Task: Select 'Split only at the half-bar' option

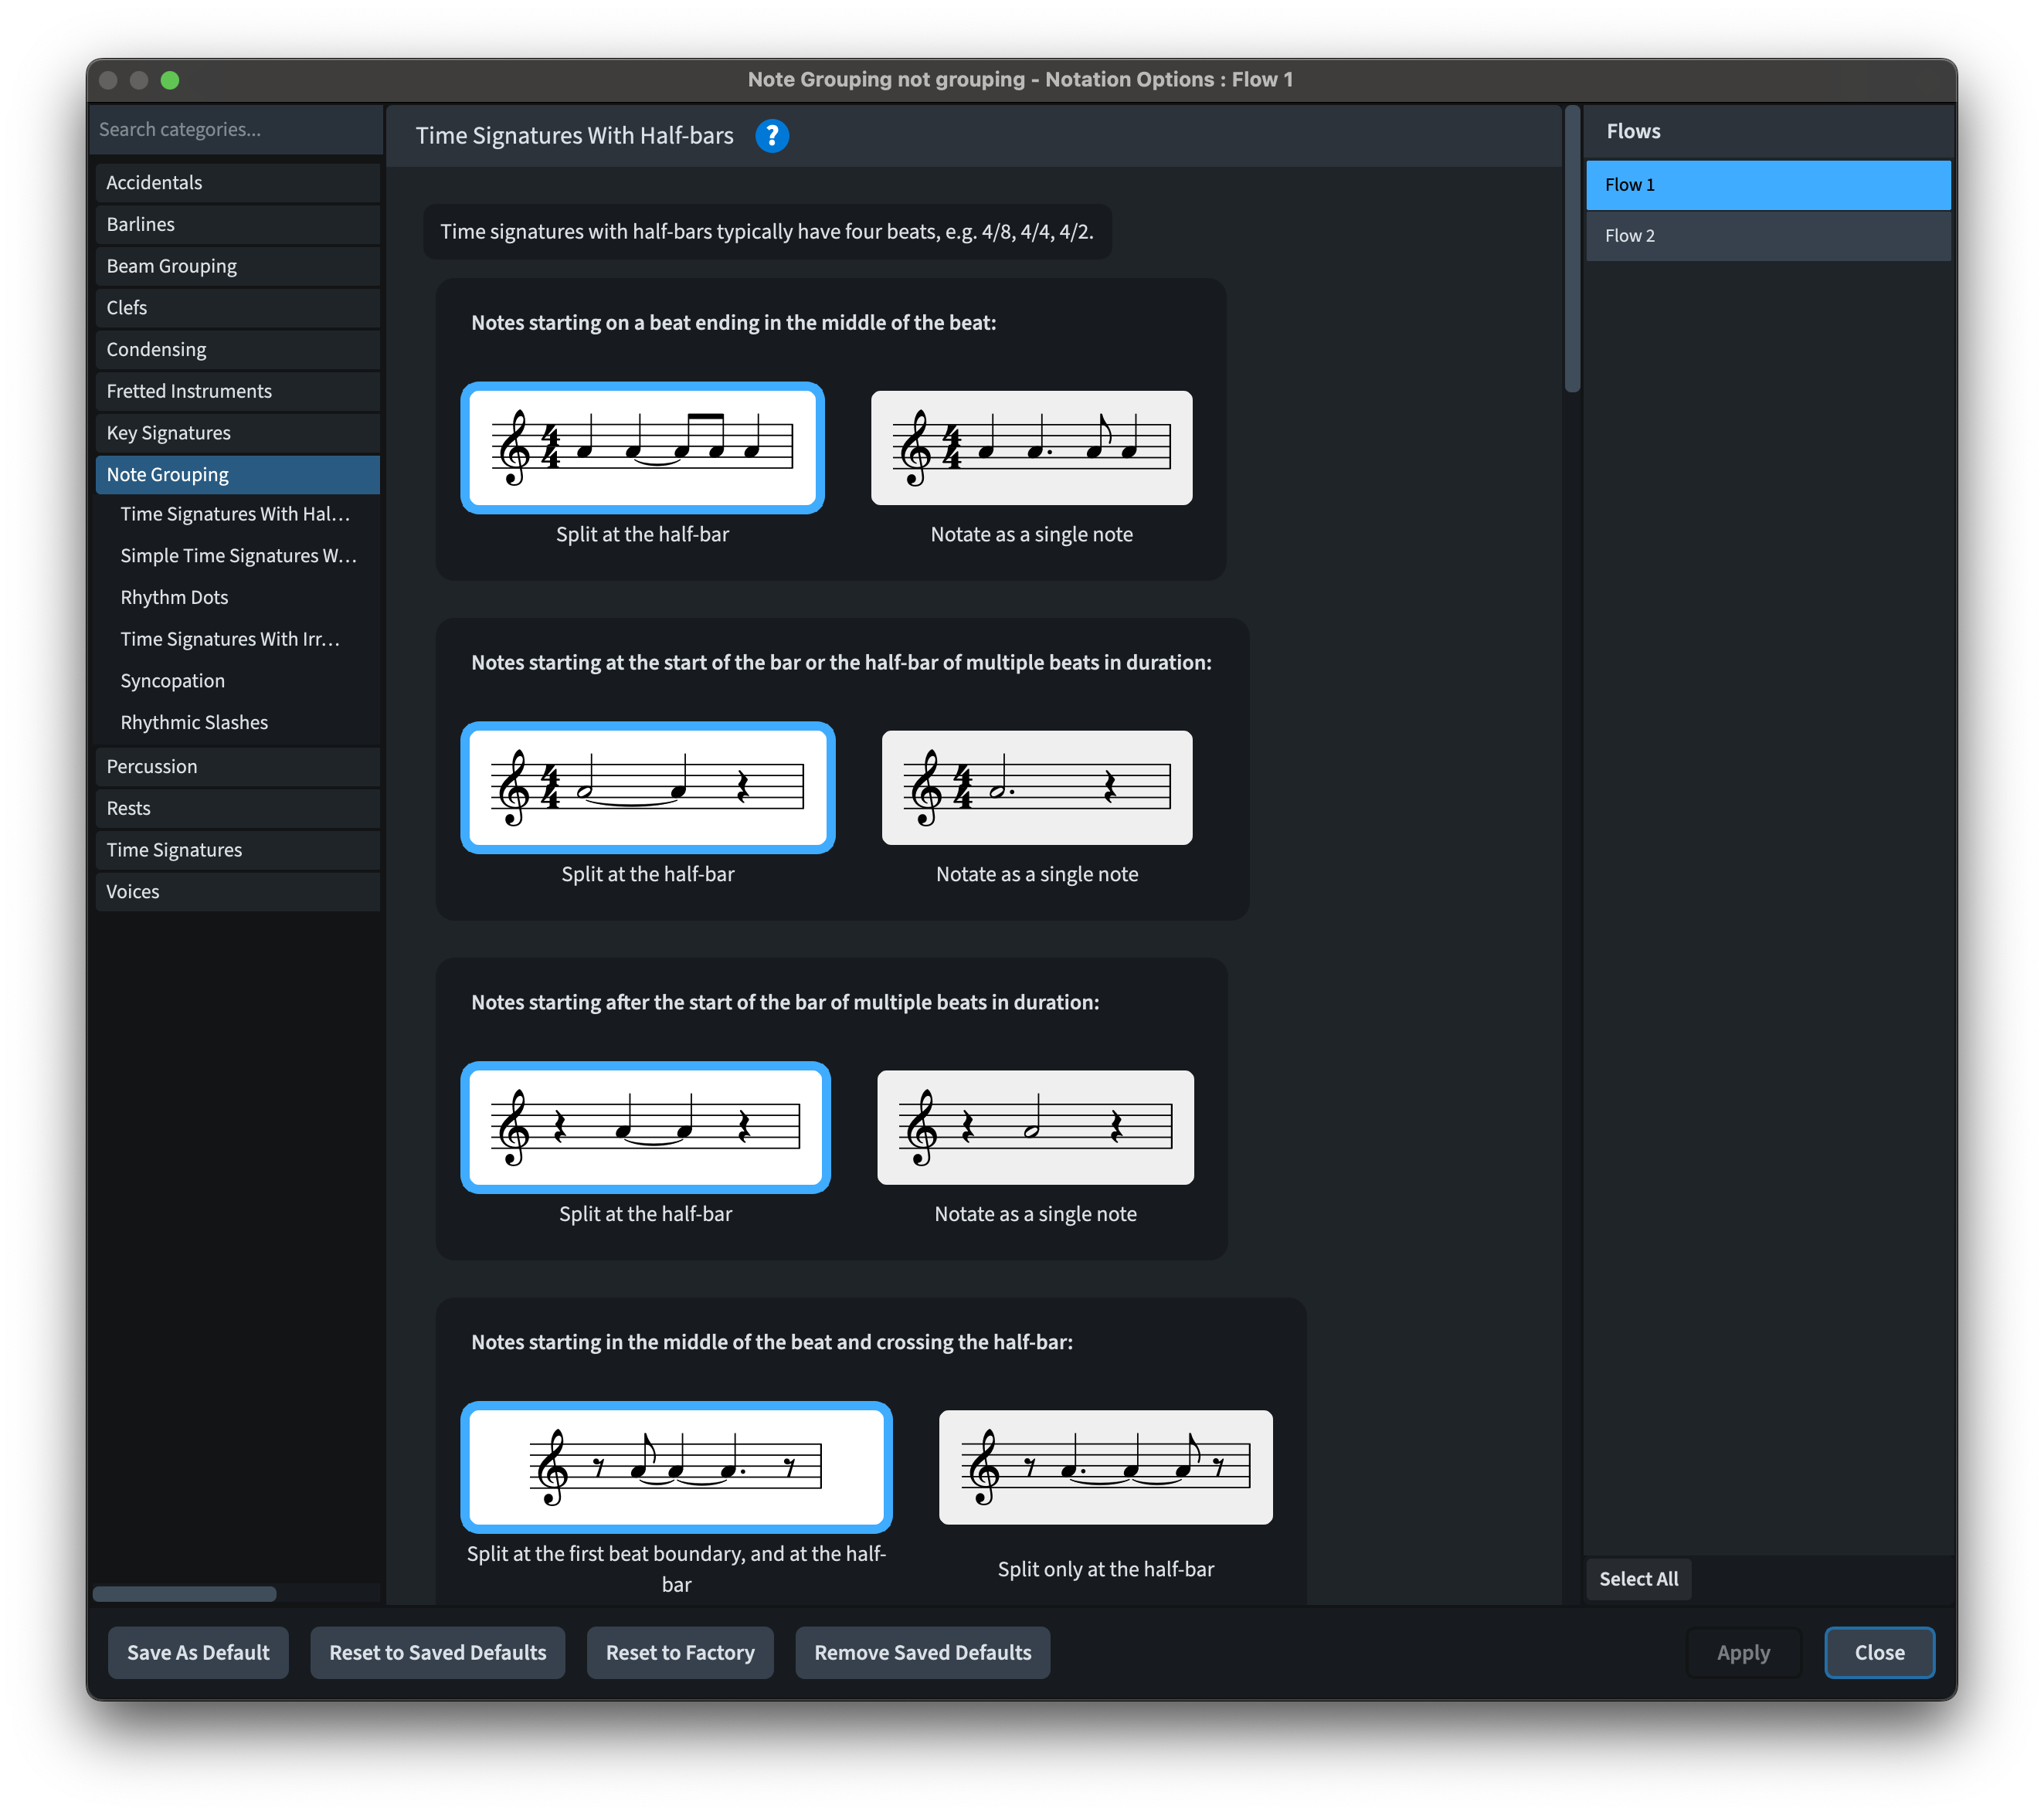Action: [1105, 1467]
